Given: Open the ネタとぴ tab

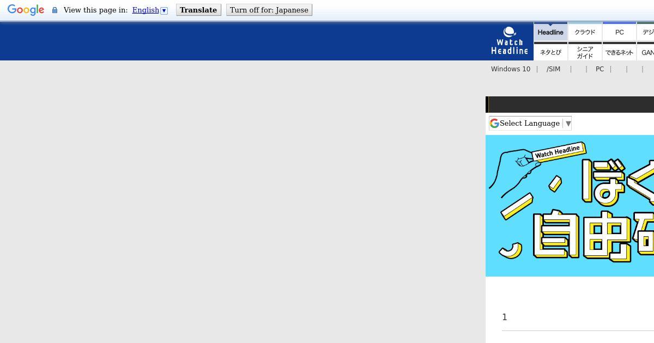Looking at the screenshot, I should coord(550,52).
